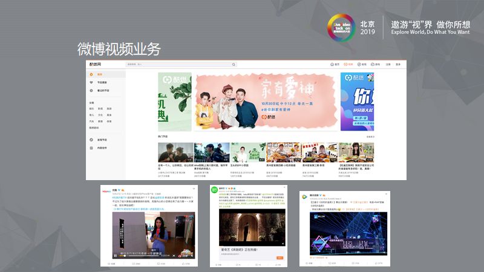The width and height of the screenshot is (484, 272).
Task: Open the second hot-program thumbnail of outdoor scene
Action: [212, 152]
